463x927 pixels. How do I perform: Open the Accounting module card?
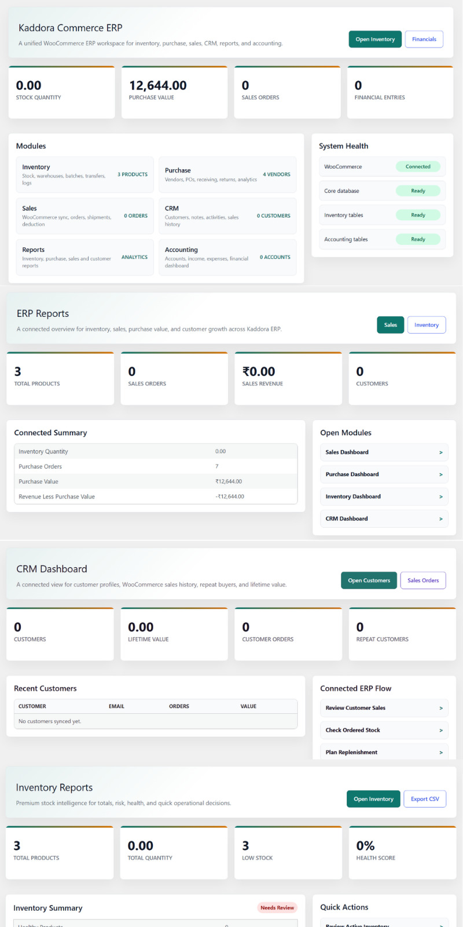click(227, 257)
